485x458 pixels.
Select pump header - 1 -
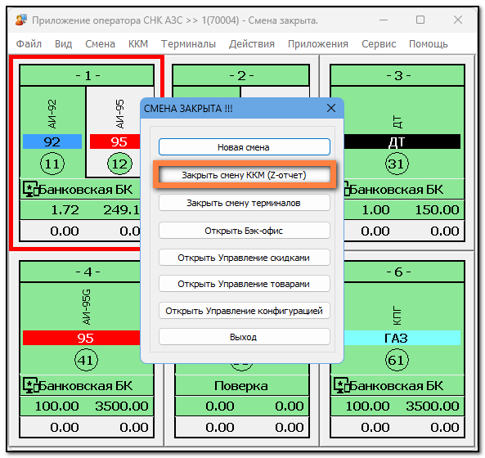tap(87, 75)
